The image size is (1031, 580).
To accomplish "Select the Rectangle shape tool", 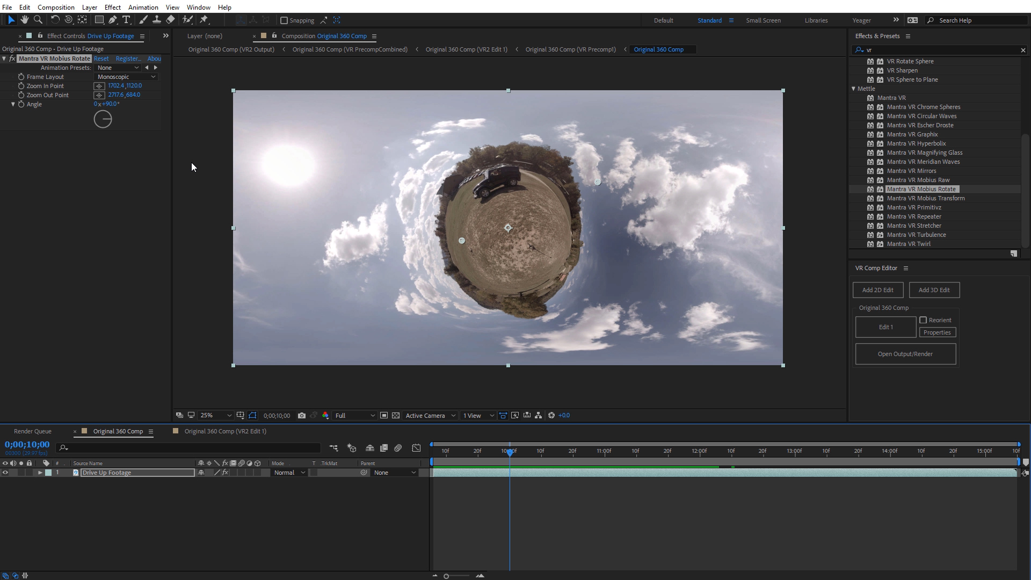I will coord(99,20).
